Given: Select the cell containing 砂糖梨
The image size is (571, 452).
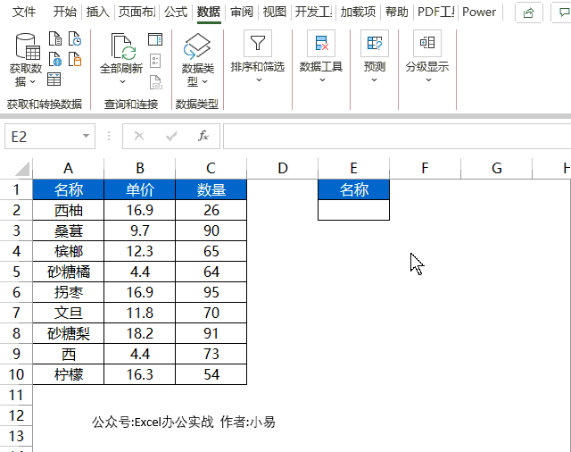Looking at the screenshot, I should (68, 333).
